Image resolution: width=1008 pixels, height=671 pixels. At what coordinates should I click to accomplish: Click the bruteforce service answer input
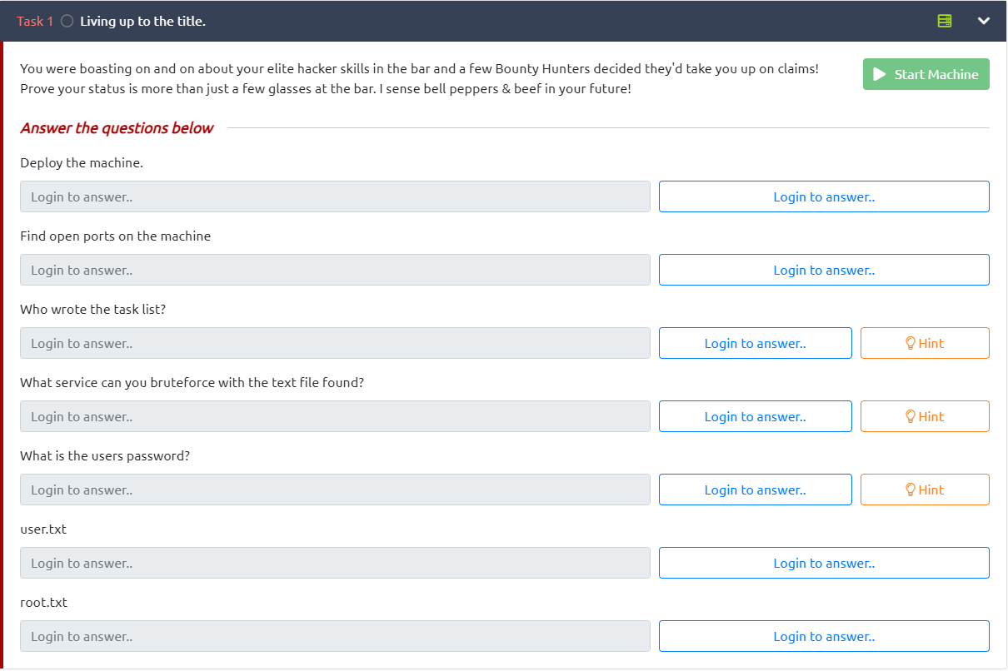pos(335,416)
